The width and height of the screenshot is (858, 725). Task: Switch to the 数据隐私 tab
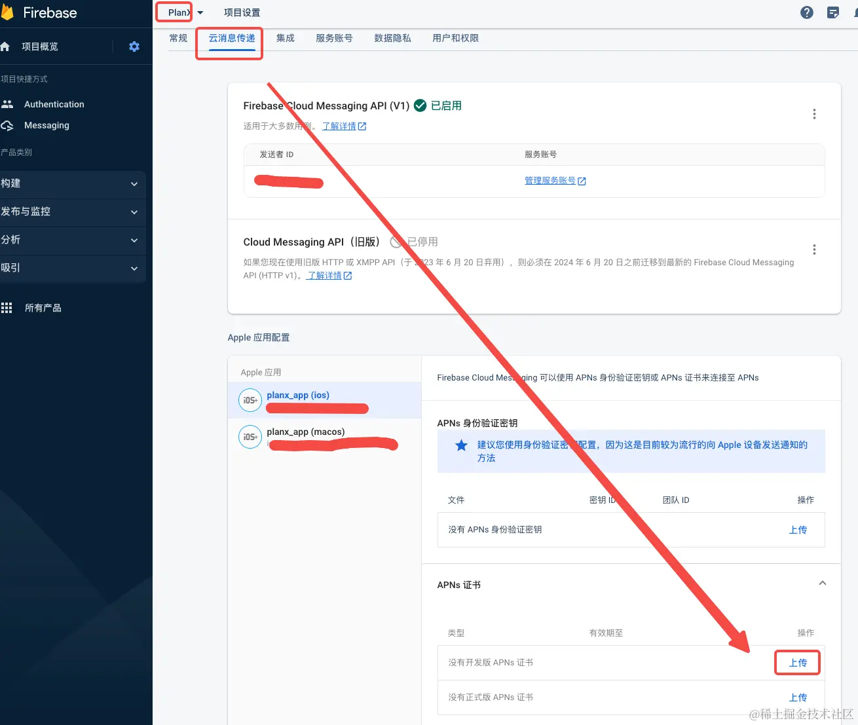tap(393, 38)
